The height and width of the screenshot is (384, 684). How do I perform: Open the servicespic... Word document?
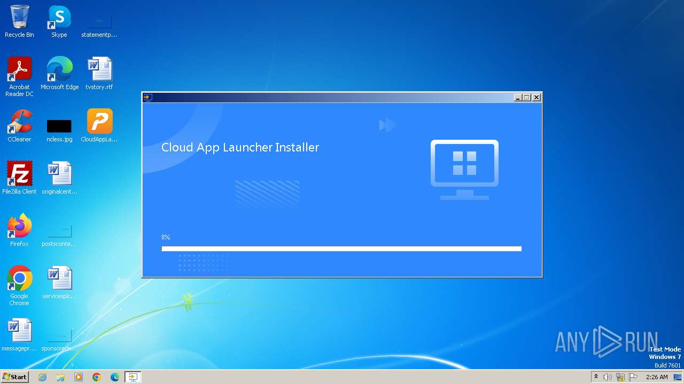point(59,283)
